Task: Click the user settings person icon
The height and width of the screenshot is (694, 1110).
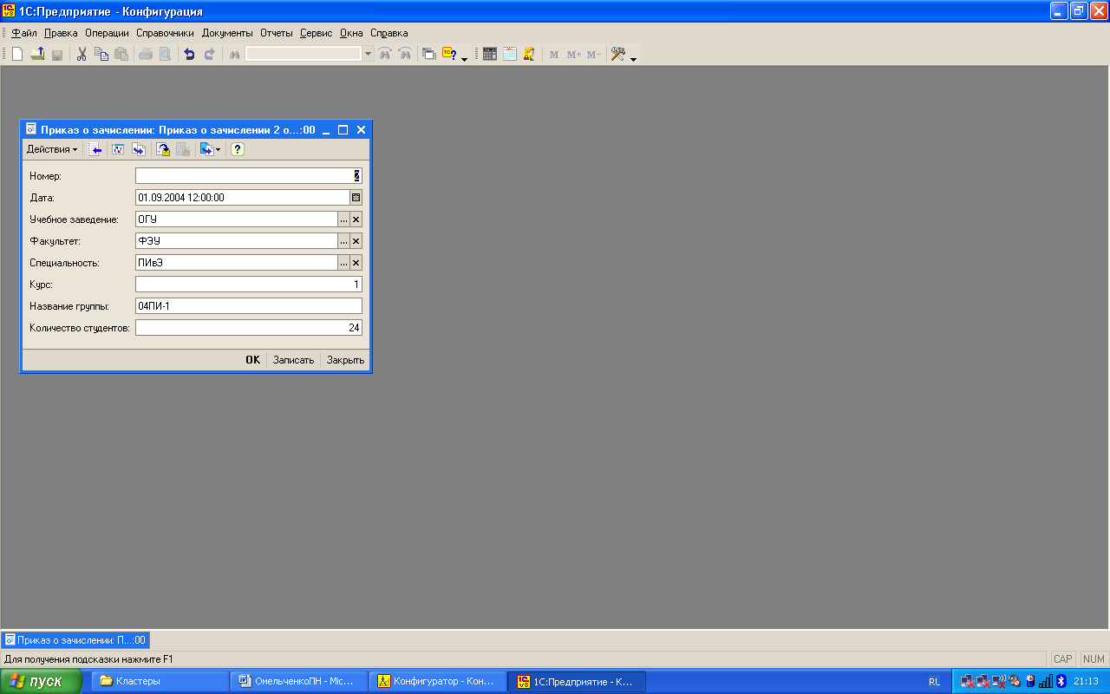Action: click(529, 54)
